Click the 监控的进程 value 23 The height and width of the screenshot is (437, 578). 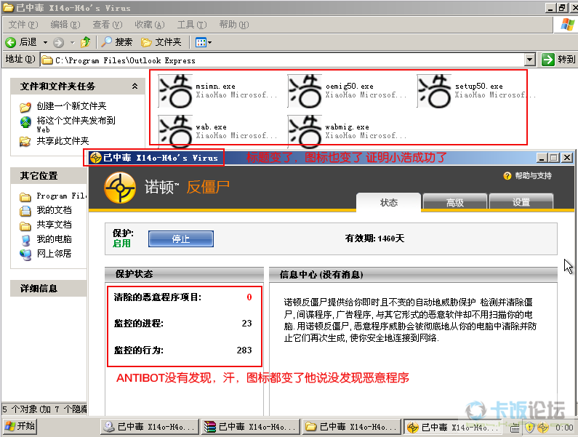246,324
